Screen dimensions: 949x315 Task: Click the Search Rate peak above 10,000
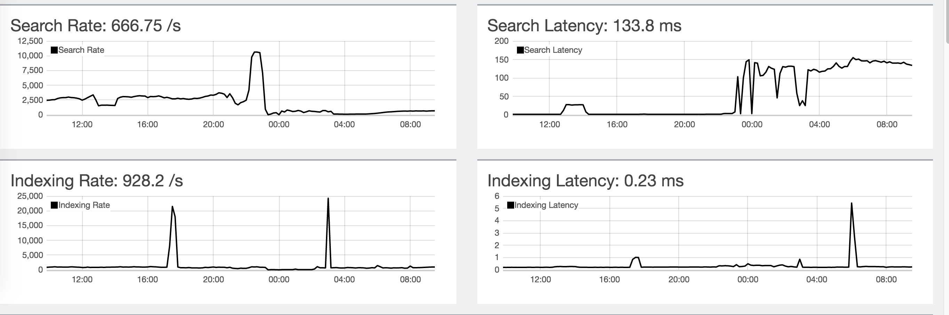click(256, 52)
